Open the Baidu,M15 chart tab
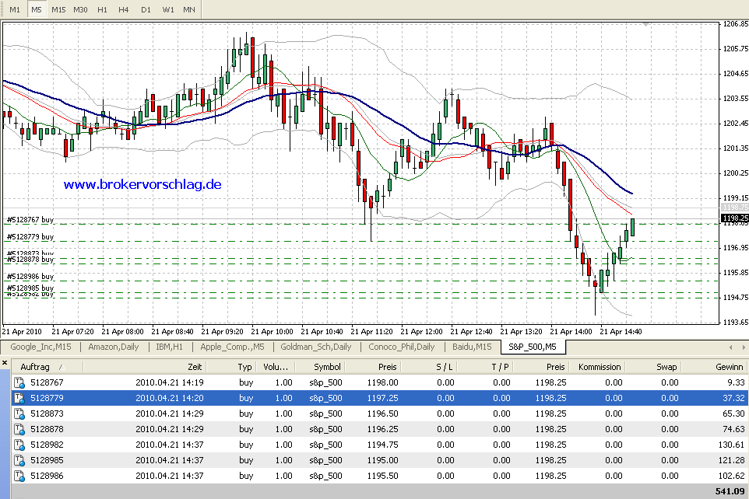Screen dimensions: 749x499 click(471, 347)
